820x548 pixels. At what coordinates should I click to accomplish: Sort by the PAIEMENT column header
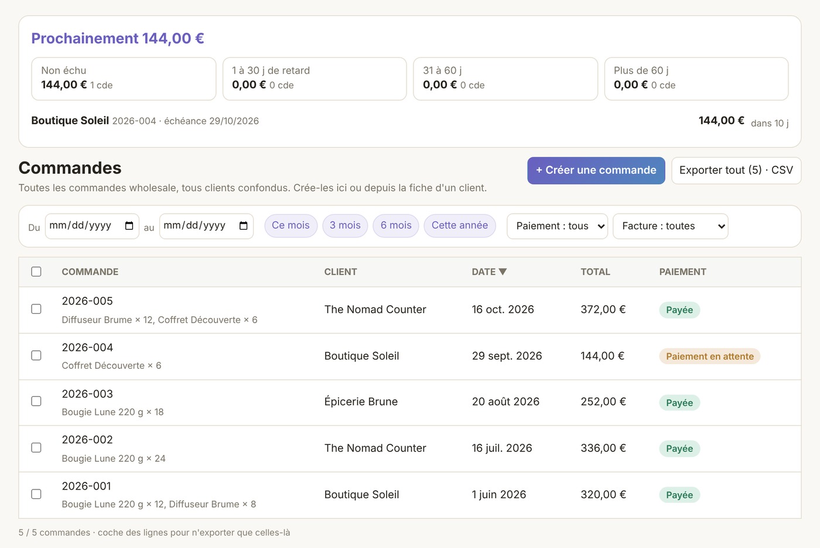tap(683, 272)
